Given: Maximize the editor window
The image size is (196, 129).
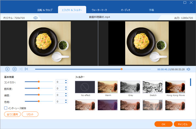Looking at the screenshot, I should coord(185,3).
